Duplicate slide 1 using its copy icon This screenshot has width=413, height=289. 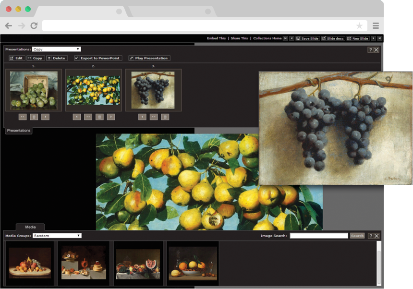[x=23, y=117]
